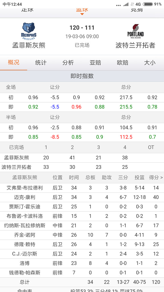Tap the 孟菲斯灰熊 player table header
This screenshot has height=292, width=164.
(25, 178)
